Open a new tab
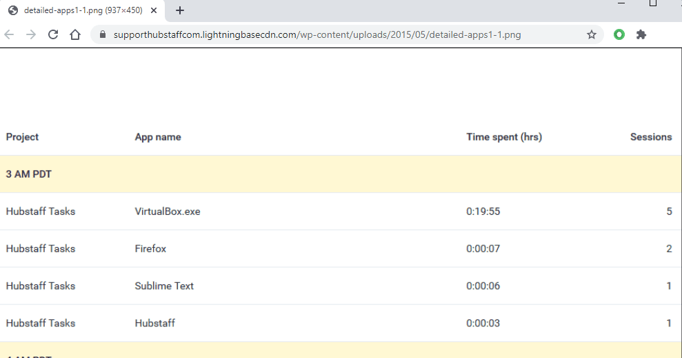 (179, 10)
